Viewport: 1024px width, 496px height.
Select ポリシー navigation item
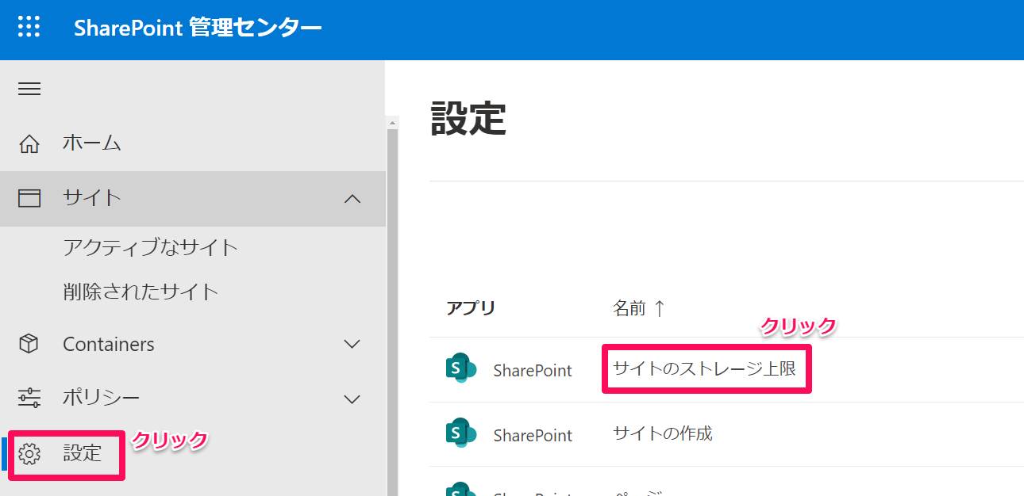pyautogui.click(x=102, y=398)
